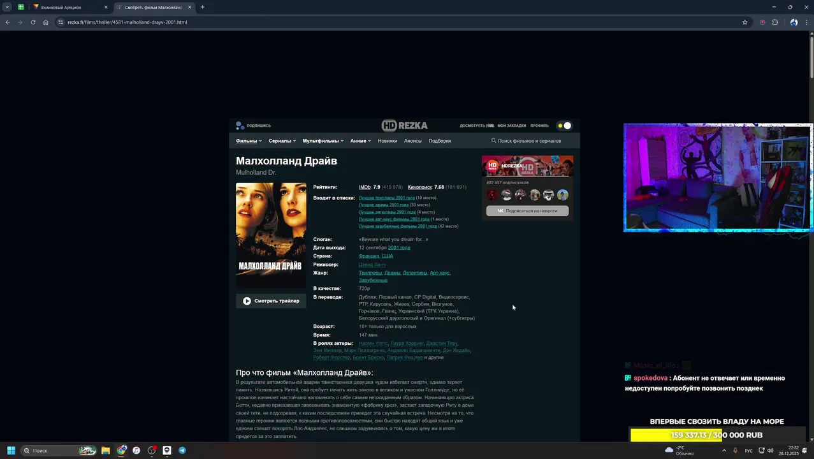Open 'Лучшие арт-хаус фильмы 2001 года' list
This screenshot has height=459, width=814.
(394, 219)
